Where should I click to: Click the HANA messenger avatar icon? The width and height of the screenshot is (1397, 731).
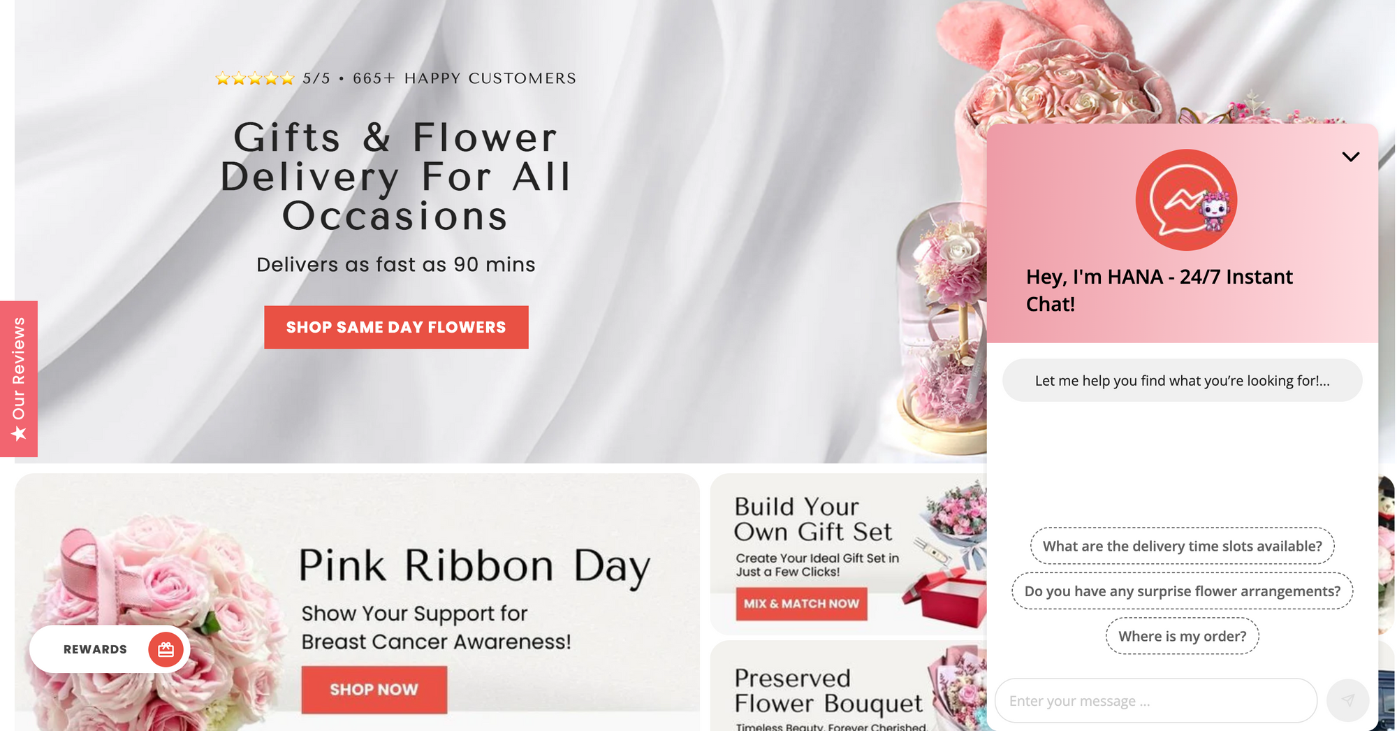coord(1186,200)
